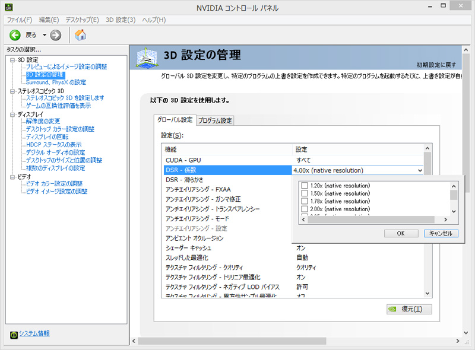Open ビデオ イメージ設定の調整 task

click(56, 192)
